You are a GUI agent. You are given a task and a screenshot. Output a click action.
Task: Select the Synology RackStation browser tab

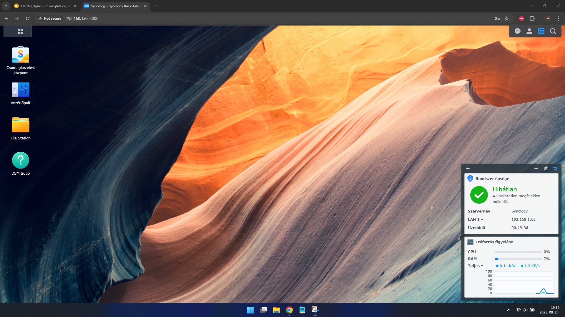pos(115,6)
